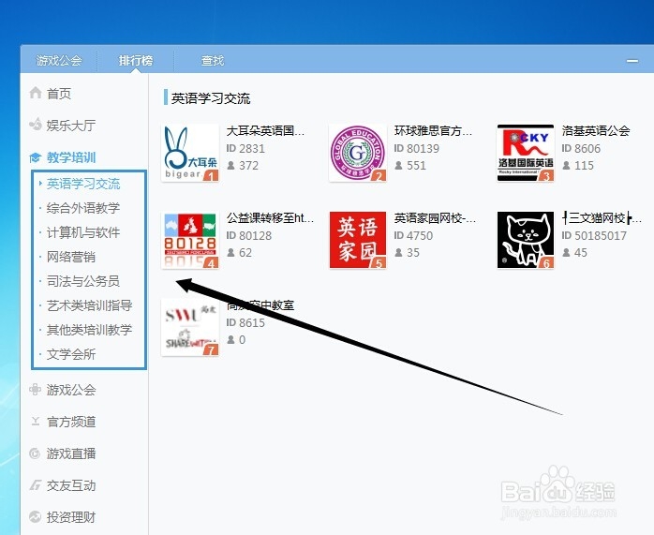This screenshot has height=535, width=654.
Task: Open 官方频道 category
Action: 71,422
